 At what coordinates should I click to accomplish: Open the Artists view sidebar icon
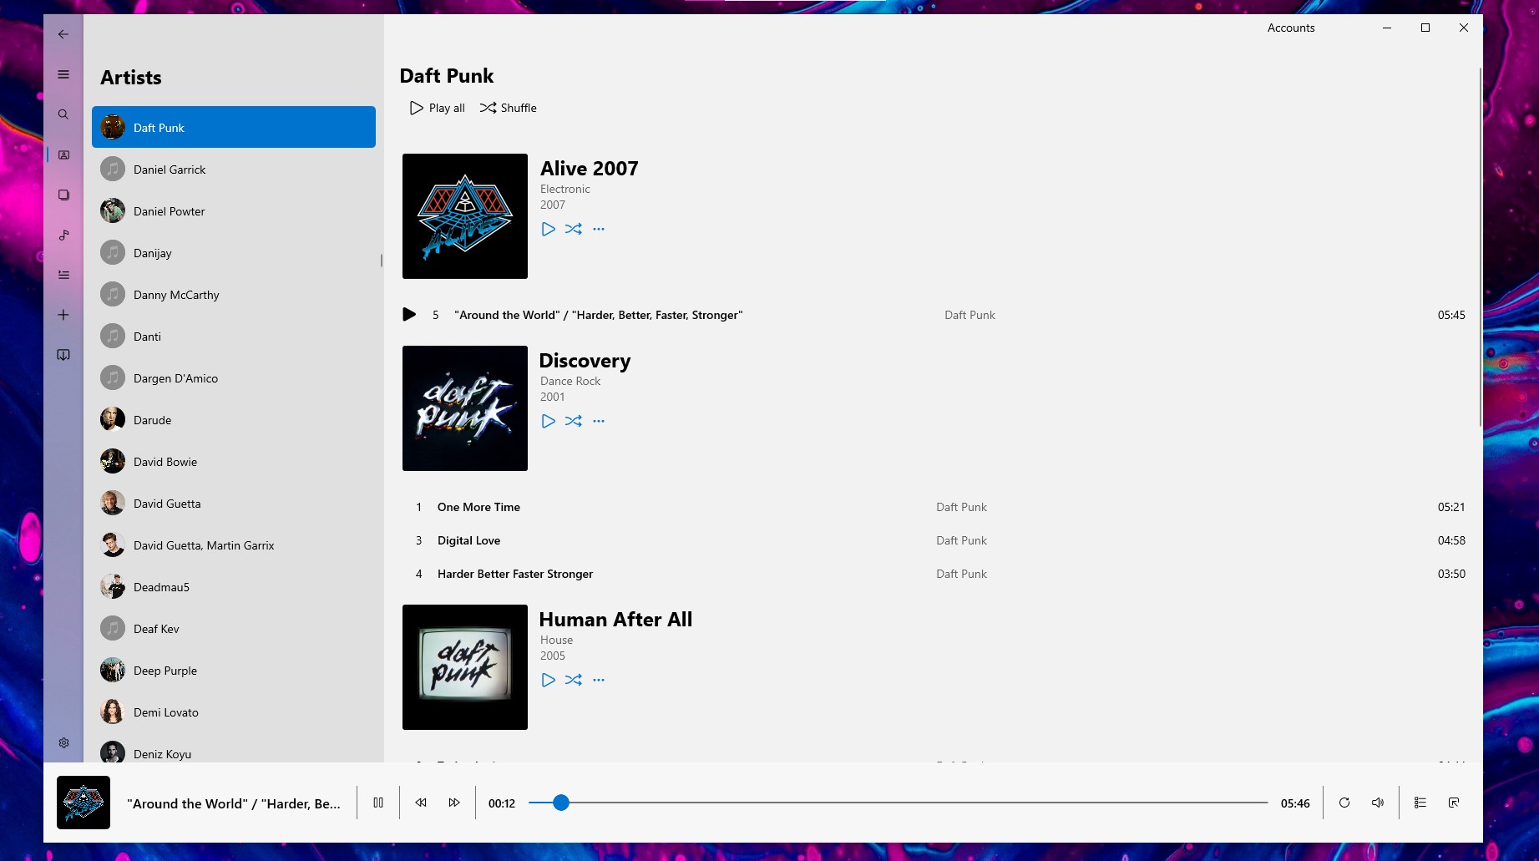pos(63,154)
